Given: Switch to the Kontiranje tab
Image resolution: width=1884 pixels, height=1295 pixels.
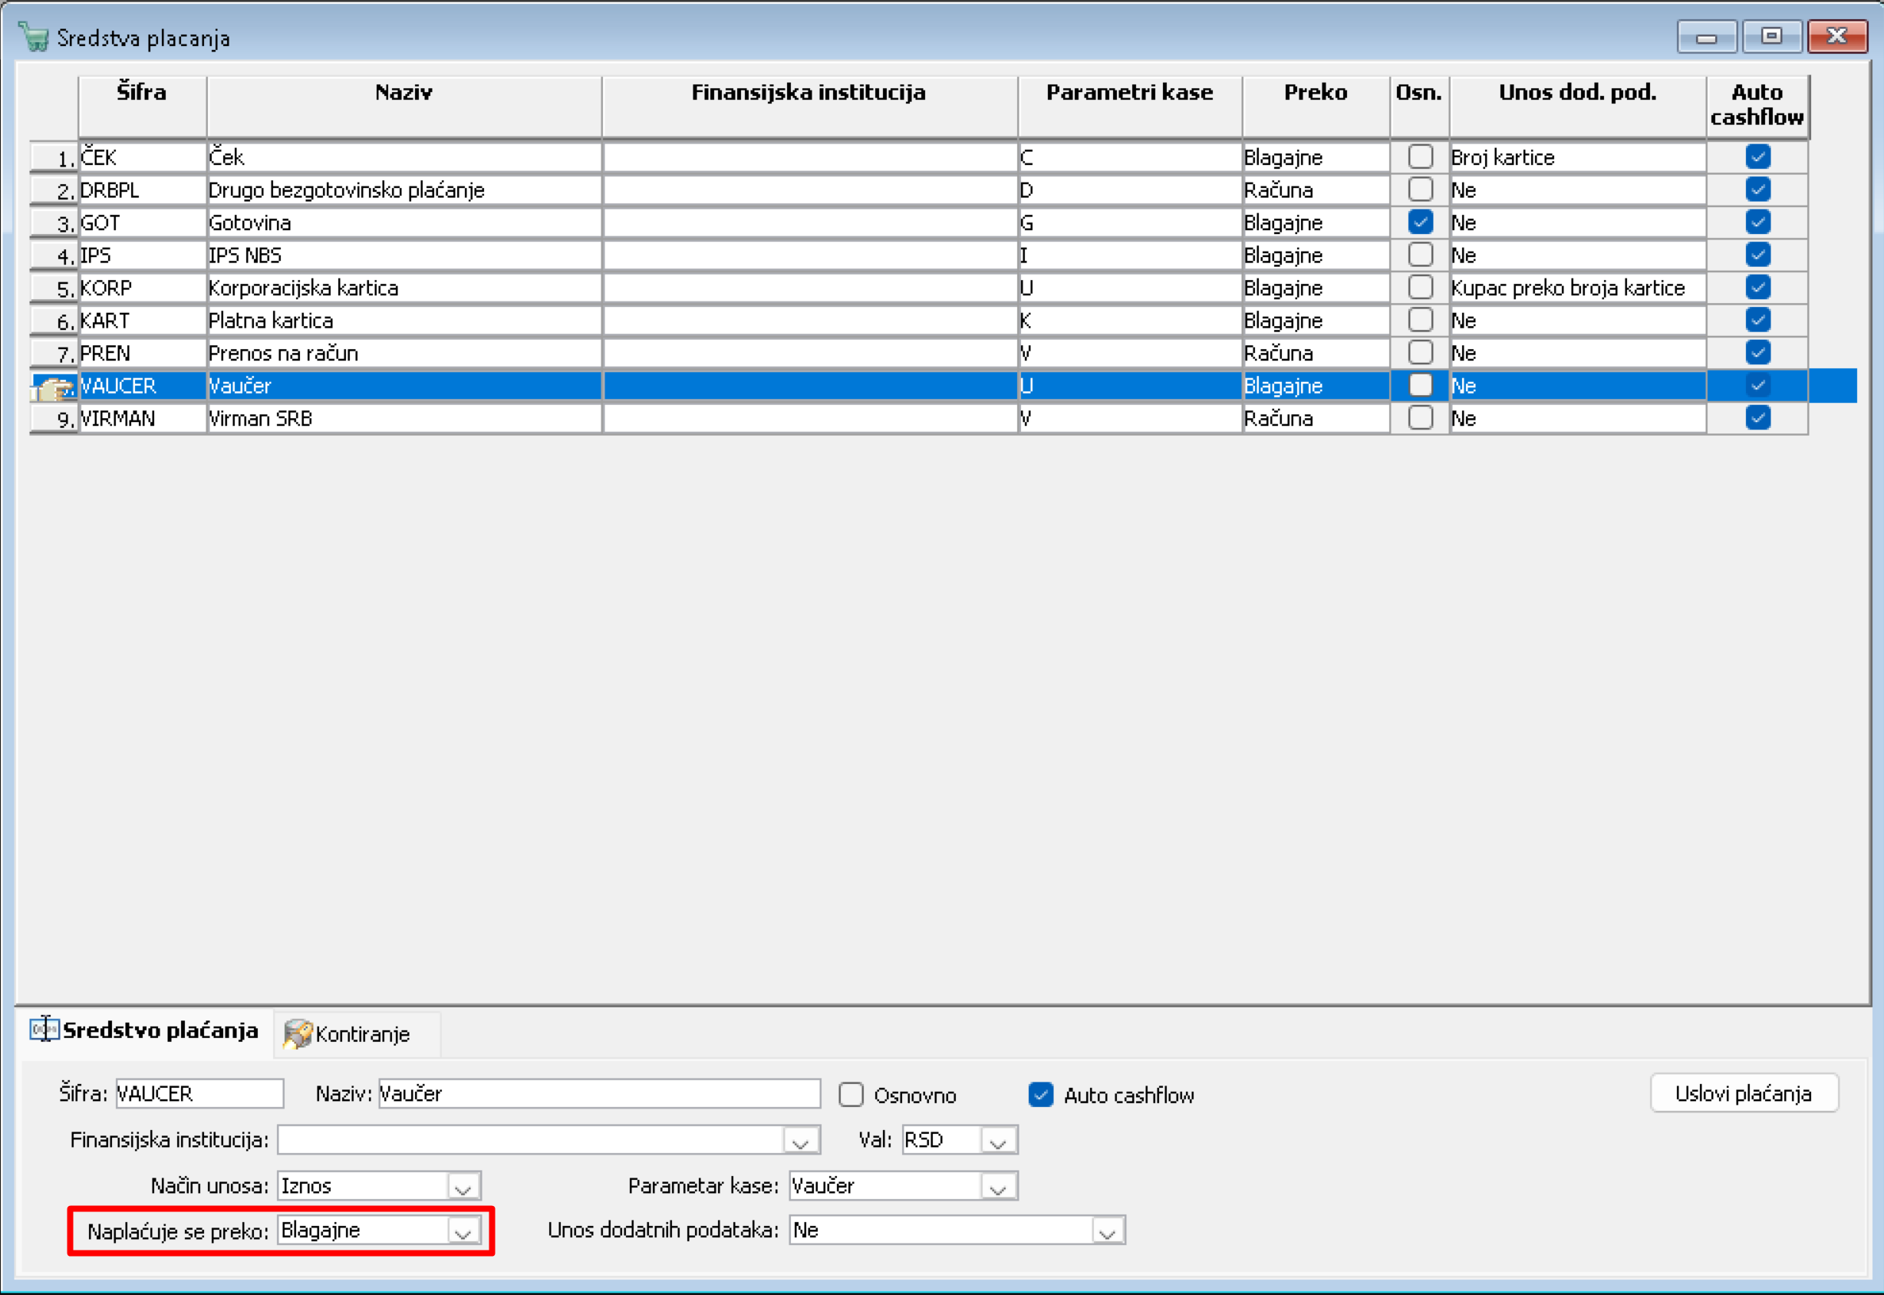Looking at the screenshot, I should tap(361, 1033).
